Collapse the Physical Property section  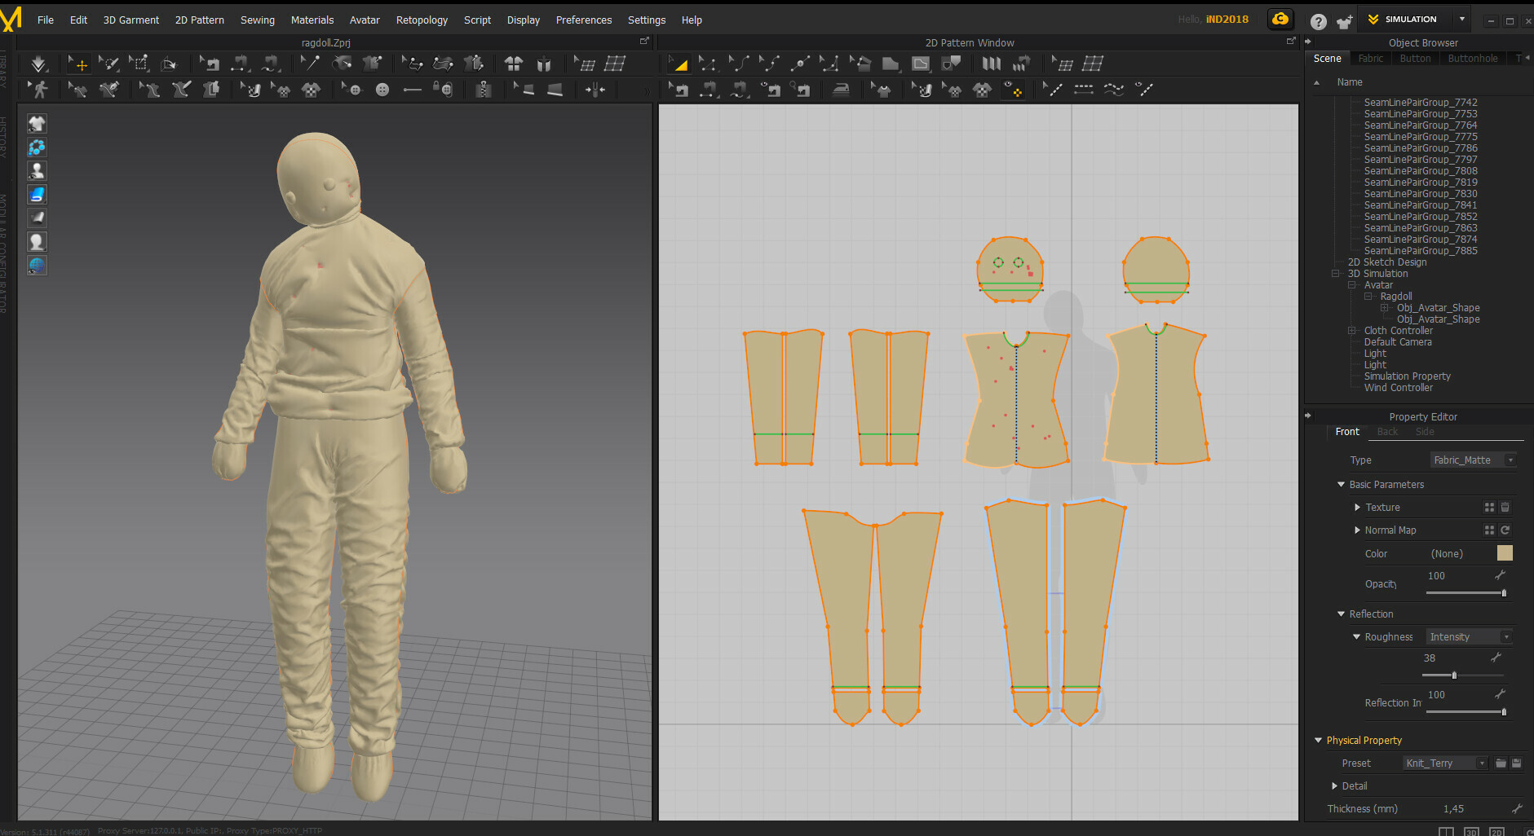pos(1318,741)
